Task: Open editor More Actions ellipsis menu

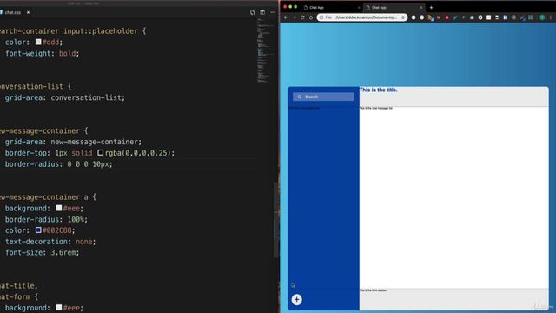Action: (273, 12)
